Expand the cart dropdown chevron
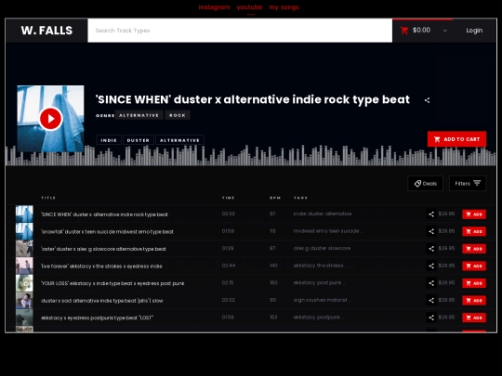 click(x=445, y=31)
